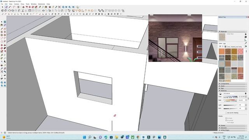The image size is (249, 140).
Task: Click the Dark value input field
Action: (242, 108)
